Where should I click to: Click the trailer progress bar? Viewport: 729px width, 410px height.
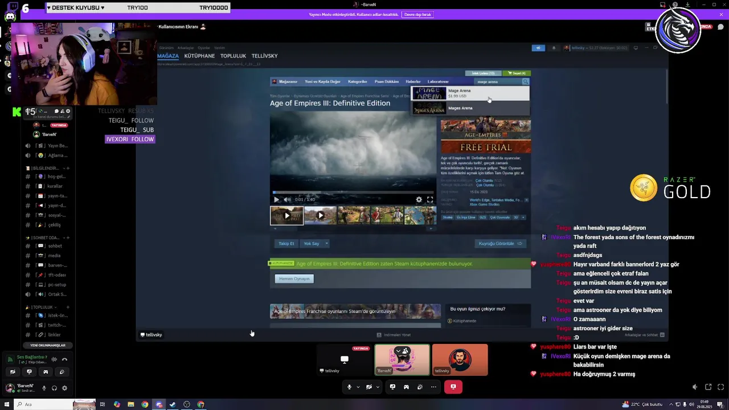(353, 192)
